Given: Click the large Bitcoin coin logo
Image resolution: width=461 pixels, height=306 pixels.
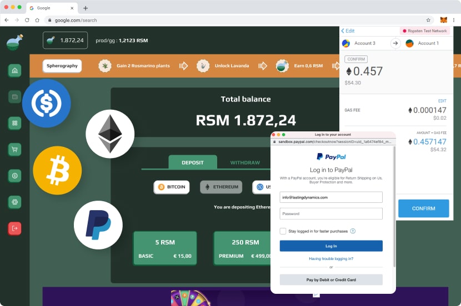Looking at the screenshot, I should (57, 170).
